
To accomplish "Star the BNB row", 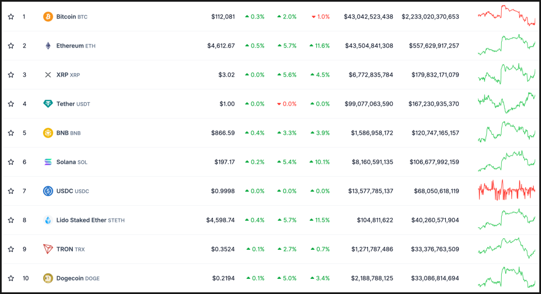I will pos(11,133).
